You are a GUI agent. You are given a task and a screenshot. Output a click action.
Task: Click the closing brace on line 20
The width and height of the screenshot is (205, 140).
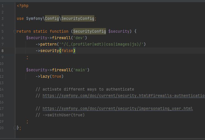click(18, 128)
